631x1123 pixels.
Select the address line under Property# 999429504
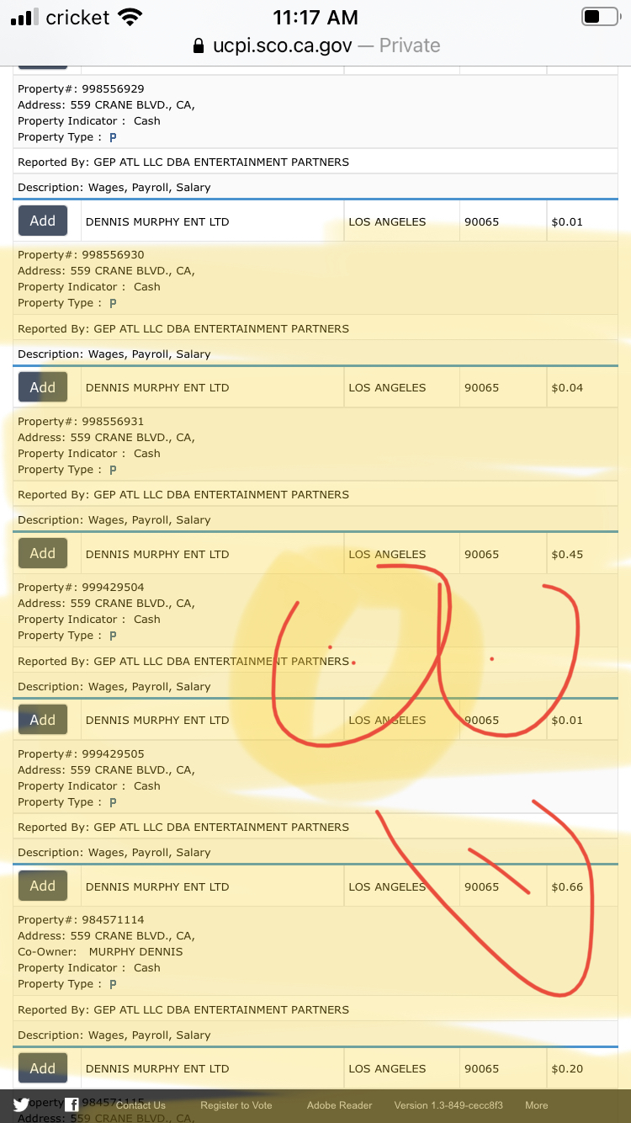point(106,603)
